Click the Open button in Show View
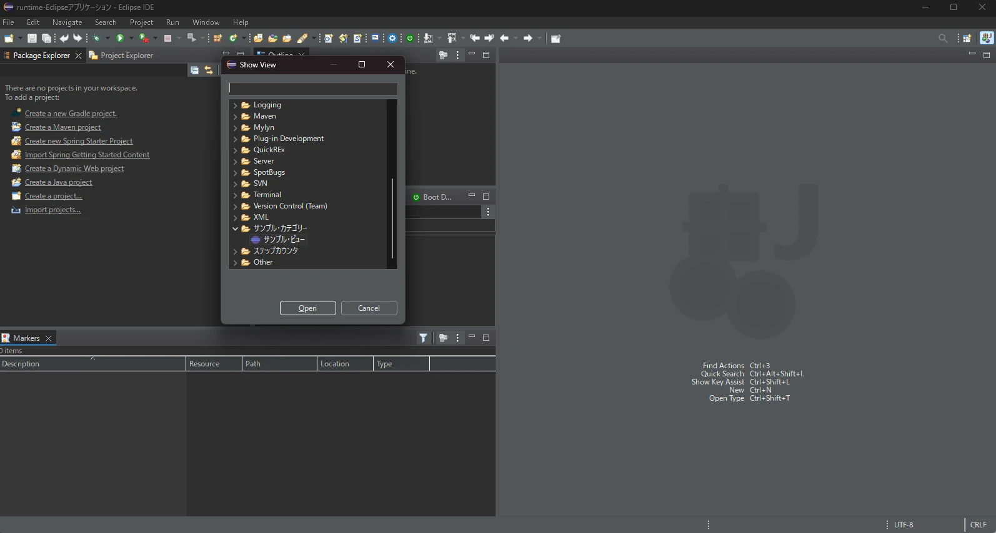Screen dimensions: 996x533 (308, 308)
